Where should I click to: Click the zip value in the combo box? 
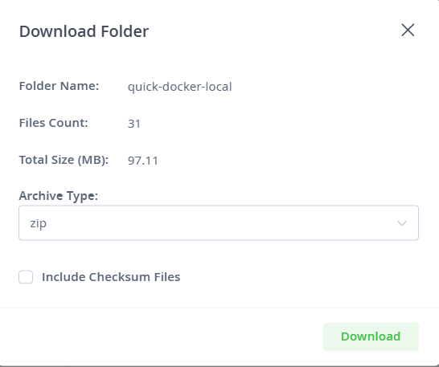point(39,223)
